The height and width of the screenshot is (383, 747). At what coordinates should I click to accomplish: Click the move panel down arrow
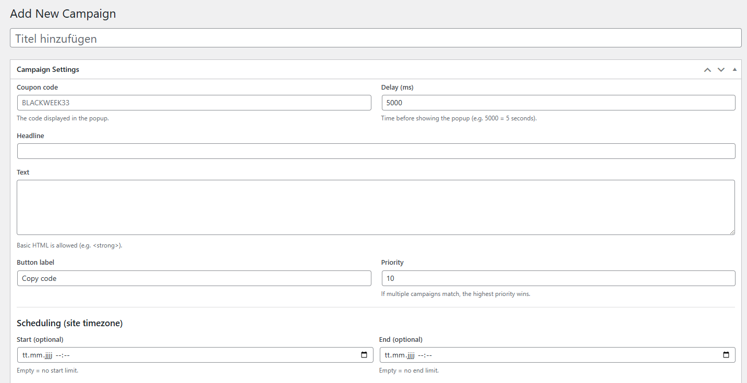click(721, 70)
